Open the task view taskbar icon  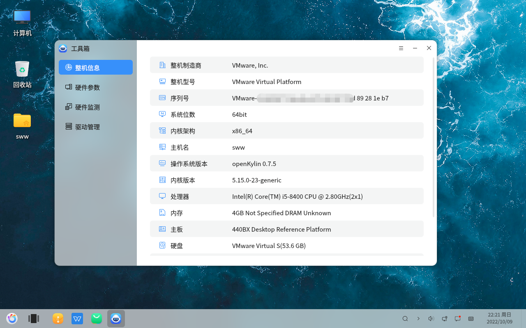click(x=33, y=319)
